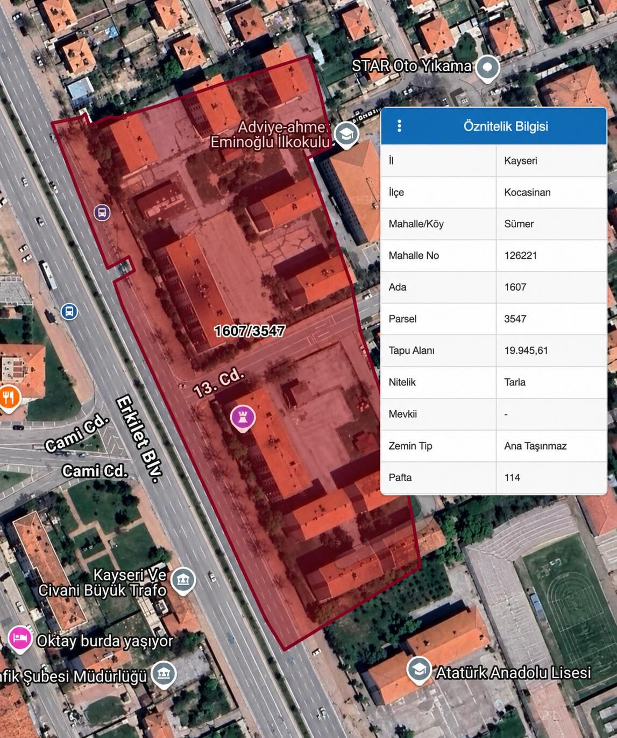This screenshot has height=738, width=617.
Task: Select the Tapu Alanı value 19.945,61
Action: point(526,350)
